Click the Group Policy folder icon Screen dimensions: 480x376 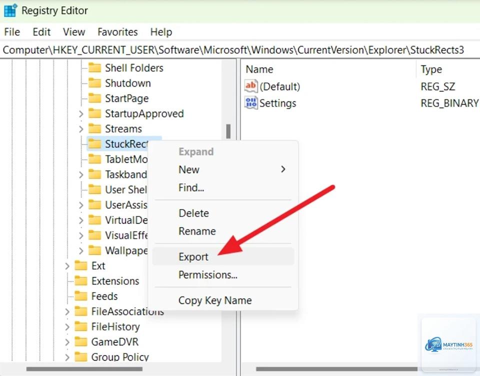click(x=81, y=356)
